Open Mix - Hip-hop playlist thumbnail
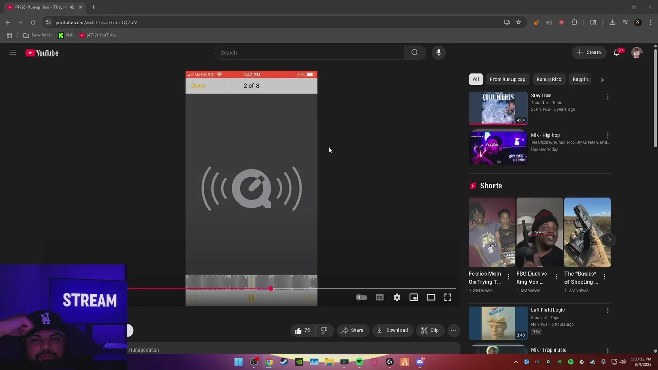The width and height of the screenshot is (658, 370). (498, 148)
